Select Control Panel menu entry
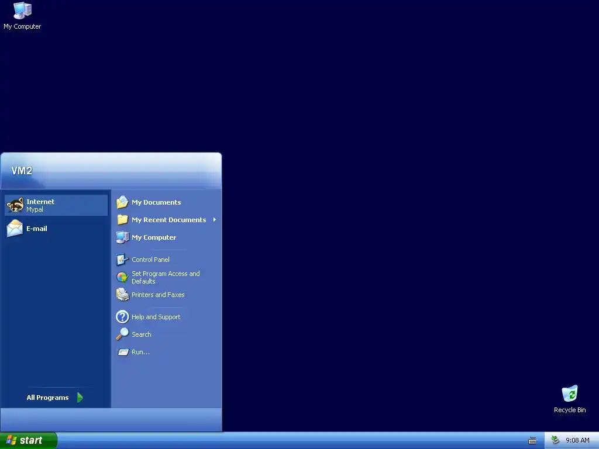 point(167,260)
